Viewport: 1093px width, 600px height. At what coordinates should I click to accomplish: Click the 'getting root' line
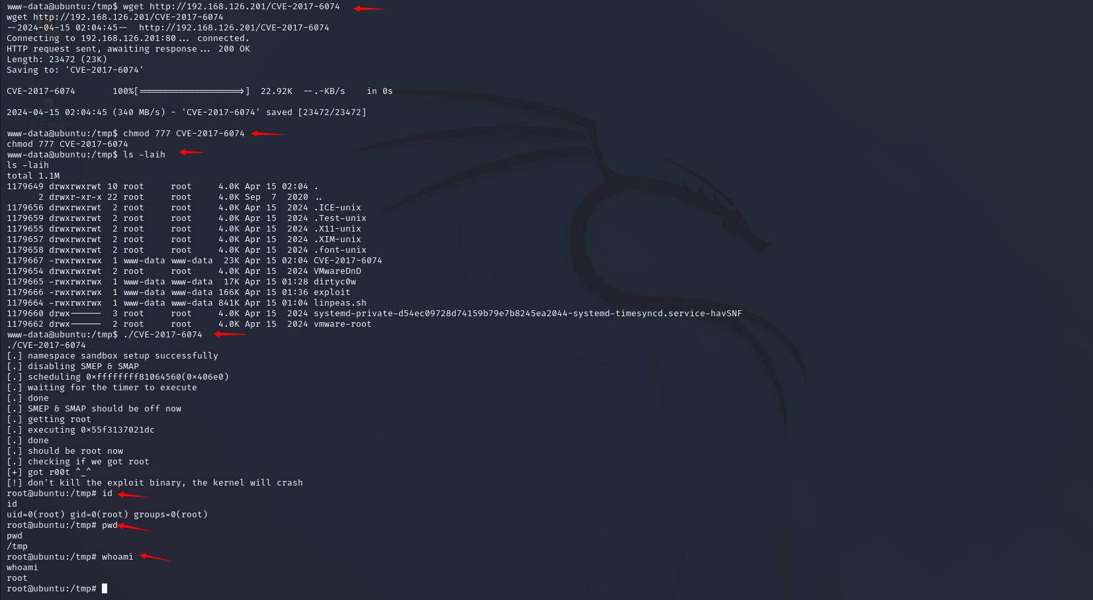(x=49, y=419)
